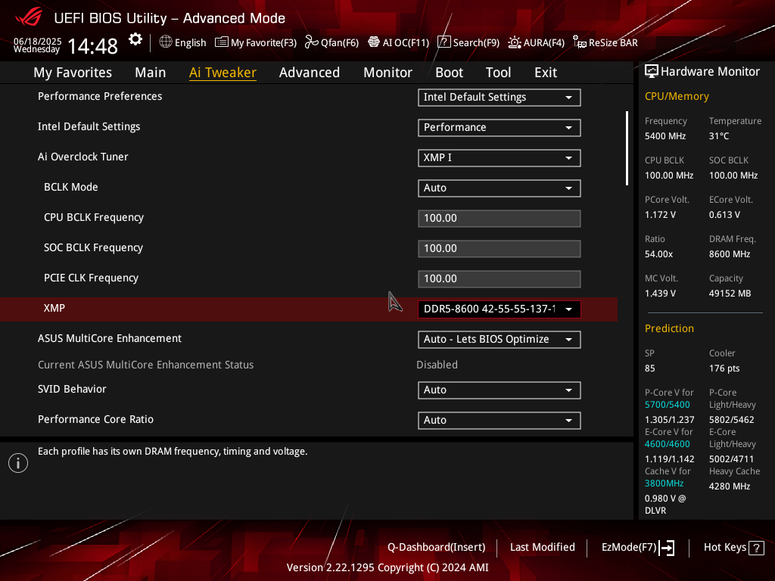Click the 1.172 V PCore voltage reading
The height and width of the screenshot is (581, 775).
coord(660,215)
